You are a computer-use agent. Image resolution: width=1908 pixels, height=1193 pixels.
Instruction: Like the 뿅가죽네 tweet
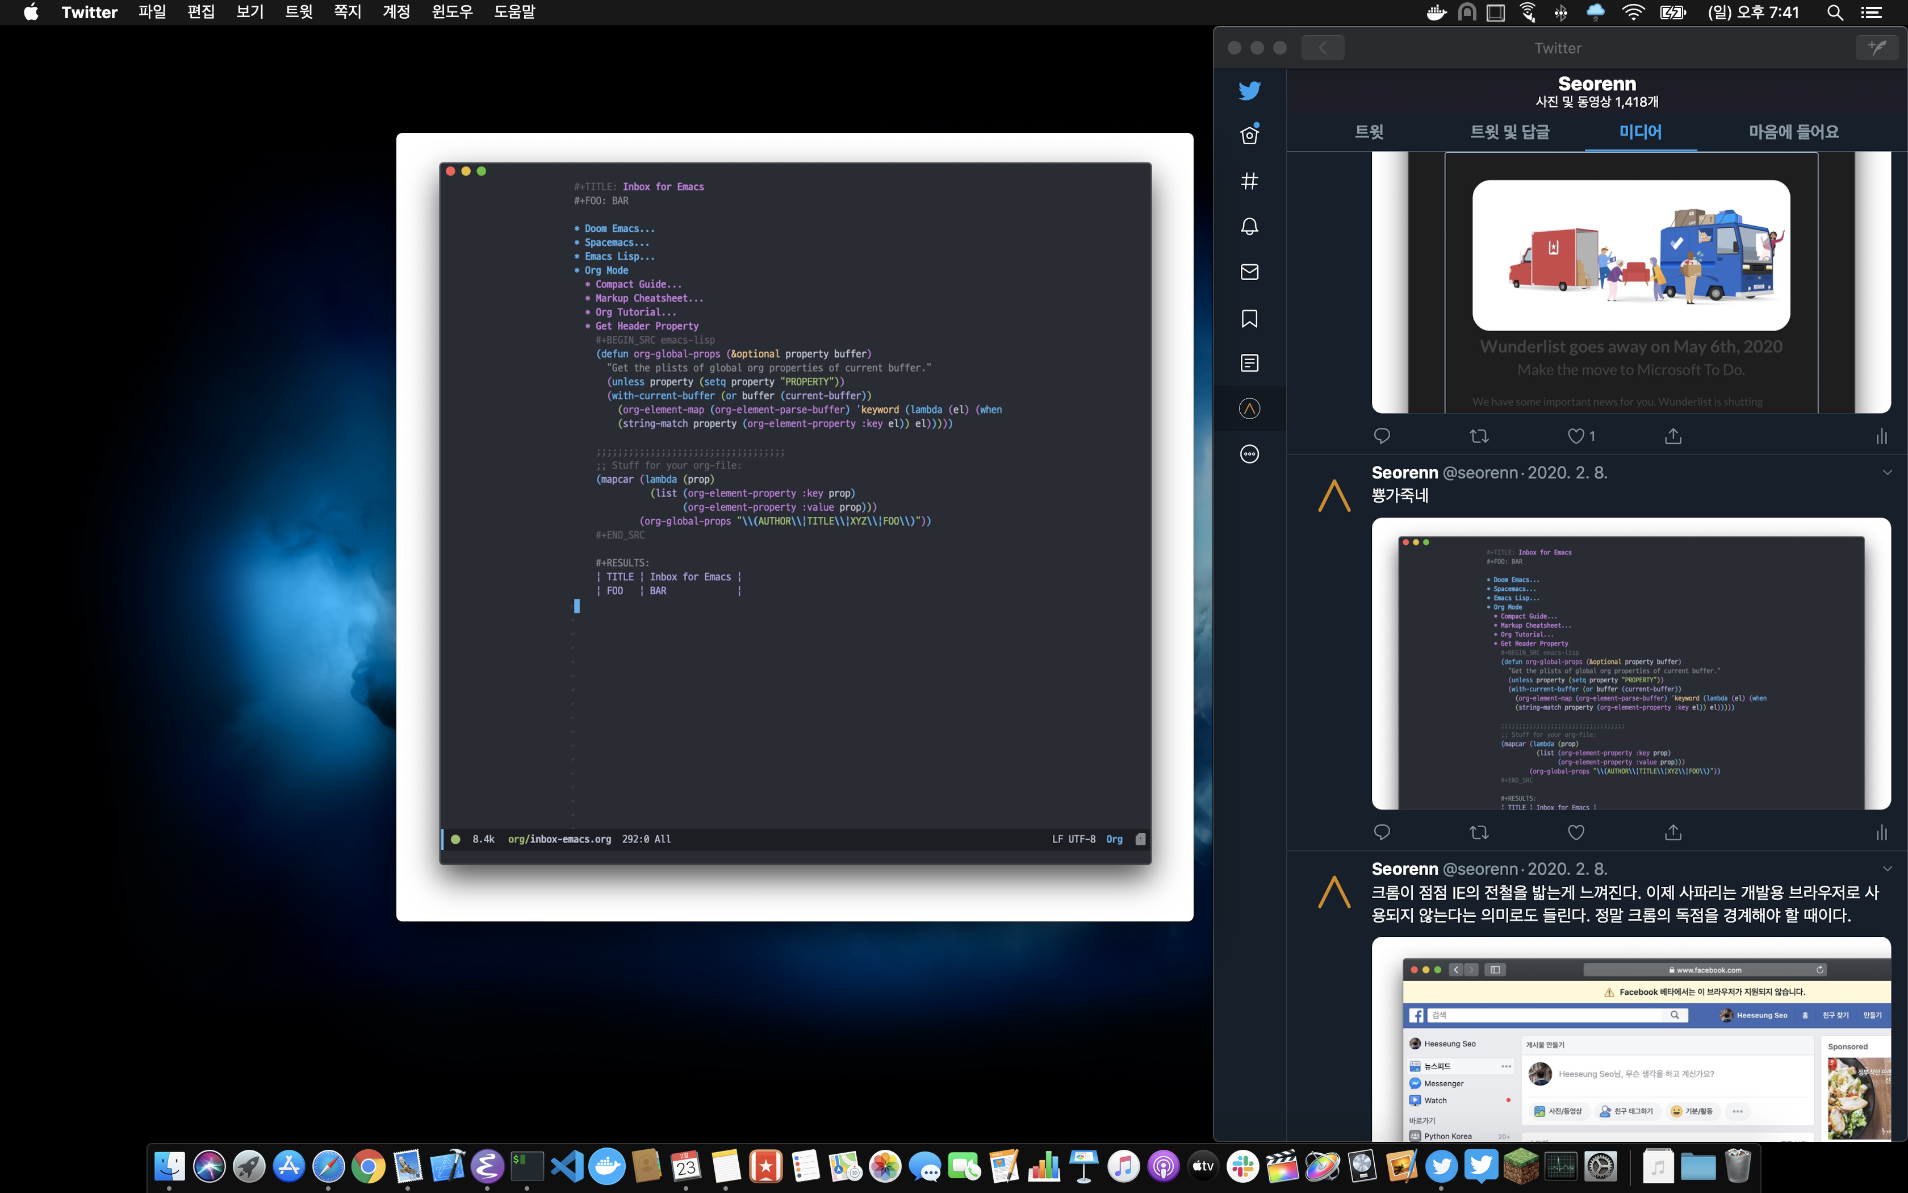(1575, 832)
